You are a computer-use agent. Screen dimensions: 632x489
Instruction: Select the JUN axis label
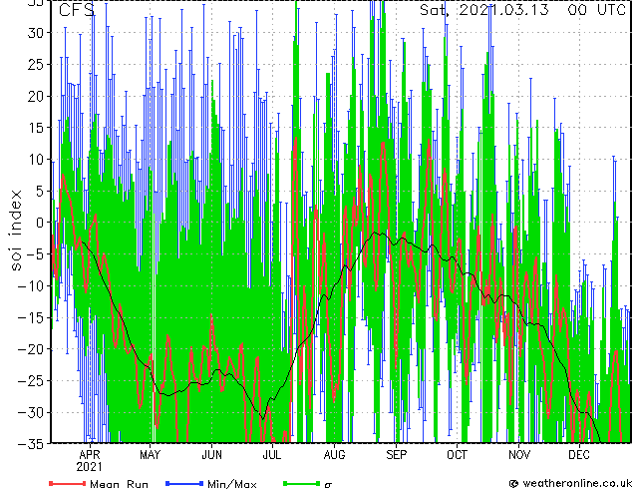coord(211,455)
